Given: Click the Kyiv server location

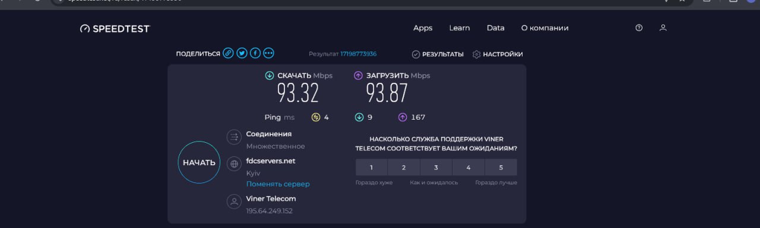Looking at the screenshot, I should pos(253,173).
